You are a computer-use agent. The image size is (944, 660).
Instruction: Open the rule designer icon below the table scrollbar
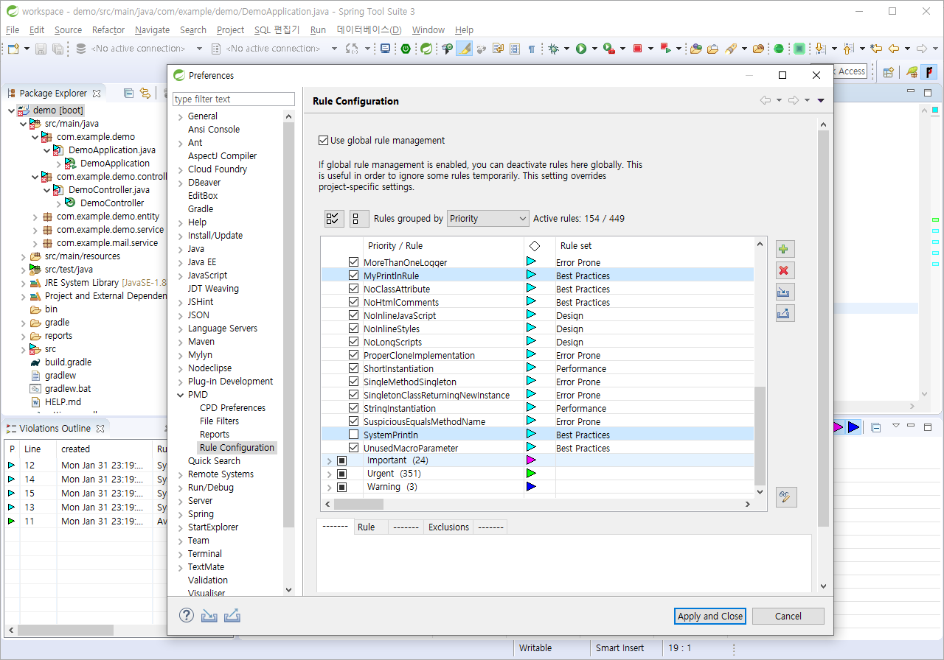click(786, 497)
